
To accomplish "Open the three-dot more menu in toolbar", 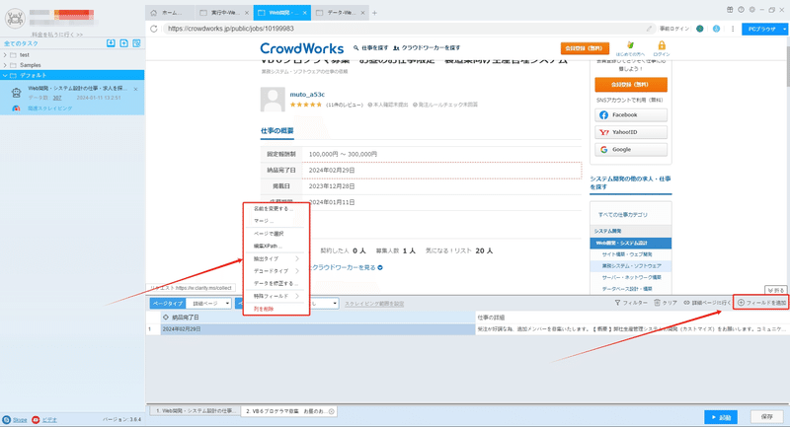I will tap(733, 29).
